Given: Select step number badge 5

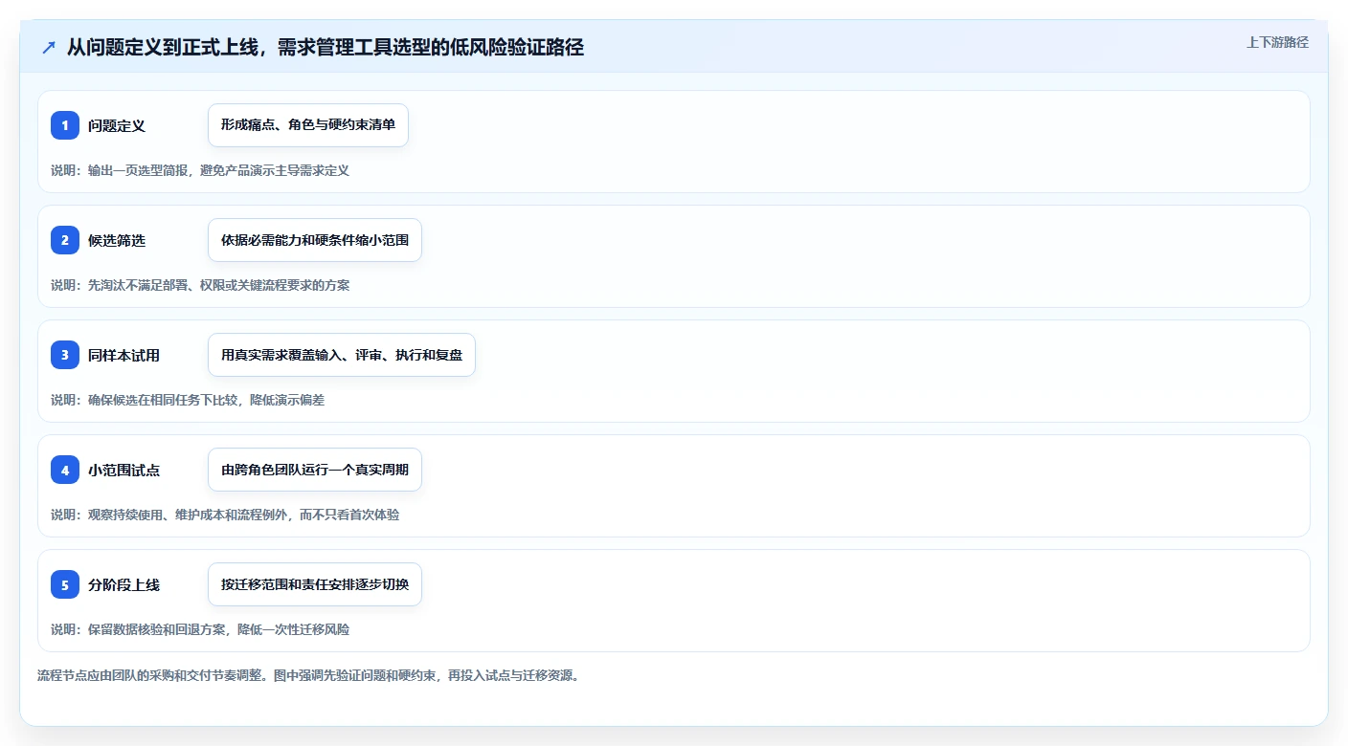Looking at the screenshot, I should (65, 584).
